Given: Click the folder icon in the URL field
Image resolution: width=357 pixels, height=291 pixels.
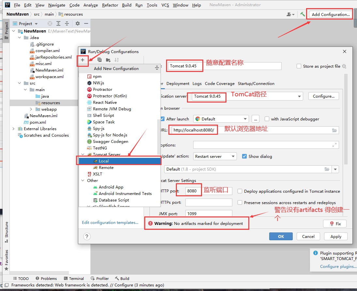Looking at the screenshot, I should tap(334, 130).
